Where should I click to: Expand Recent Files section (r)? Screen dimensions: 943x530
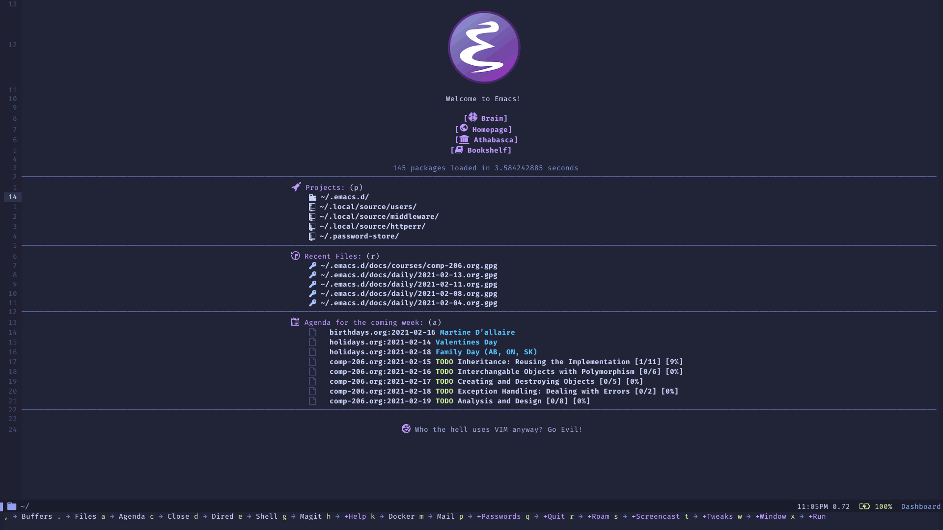click(333, 256)
